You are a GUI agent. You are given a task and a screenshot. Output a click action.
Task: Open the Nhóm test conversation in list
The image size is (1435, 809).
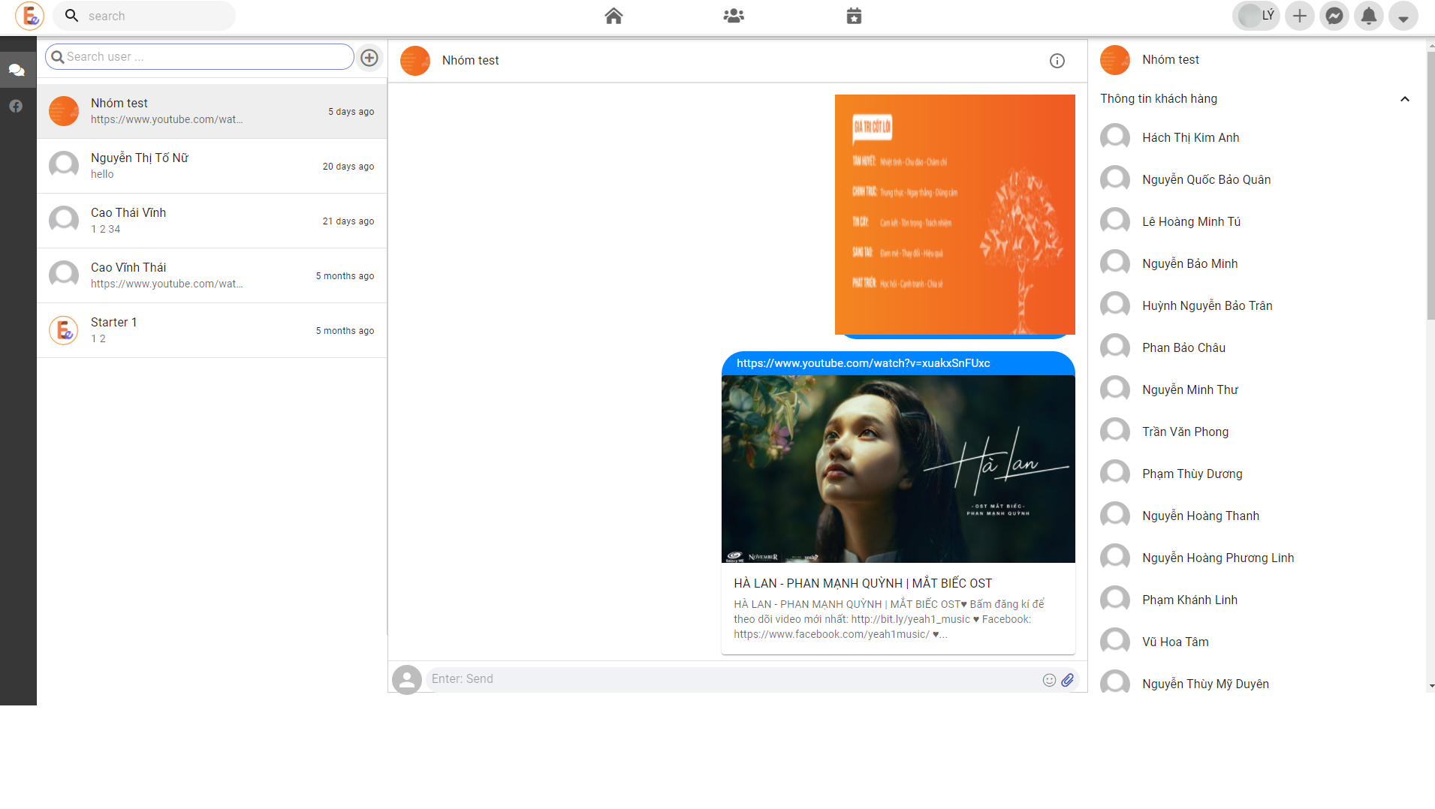point(212,111)
